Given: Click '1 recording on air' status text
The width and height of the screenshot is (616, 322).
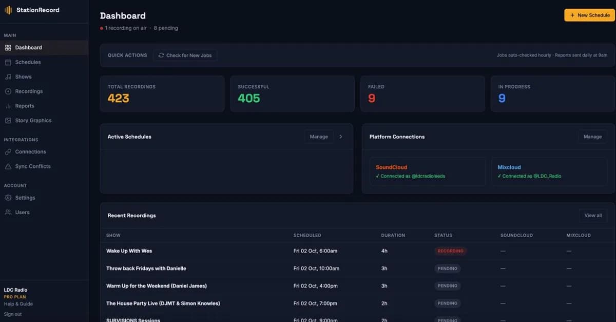Looking at the screenshot, I should pos(126,28).
